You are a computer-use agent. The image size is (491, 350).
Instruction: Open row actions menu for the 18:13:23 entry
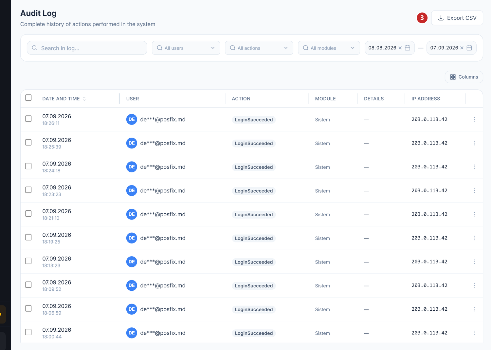[x=474, y=262]
